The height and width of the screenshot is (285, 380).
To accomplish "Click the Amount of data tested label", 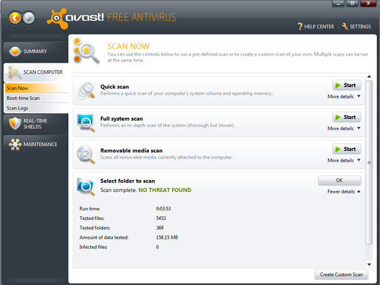I will [x=104, y=238].
